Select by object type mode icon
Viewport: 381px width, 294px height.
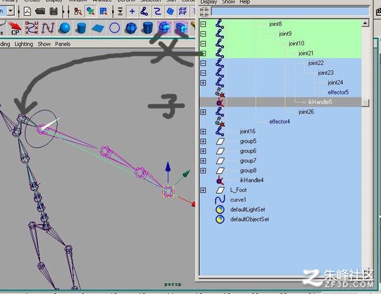click(90, 11)
